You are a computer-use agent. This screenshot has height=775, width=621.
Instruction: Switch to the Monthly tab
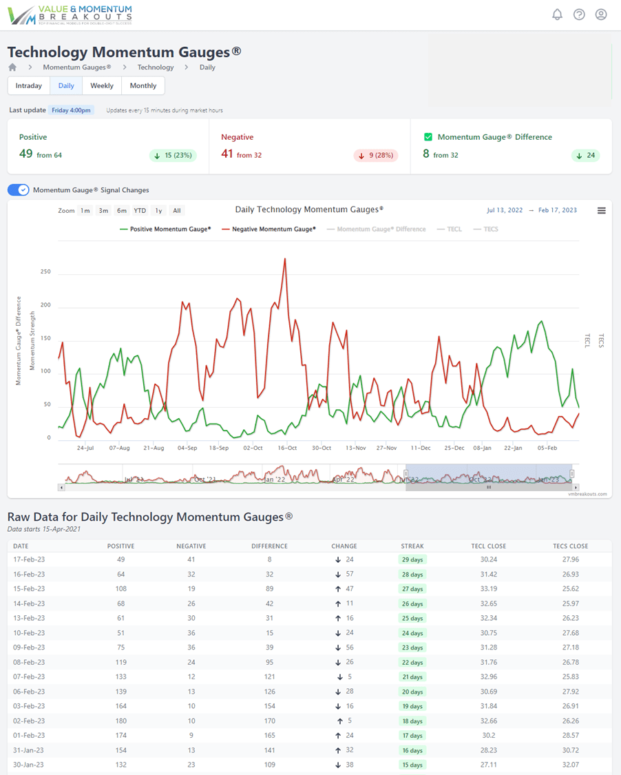point(143,86)
